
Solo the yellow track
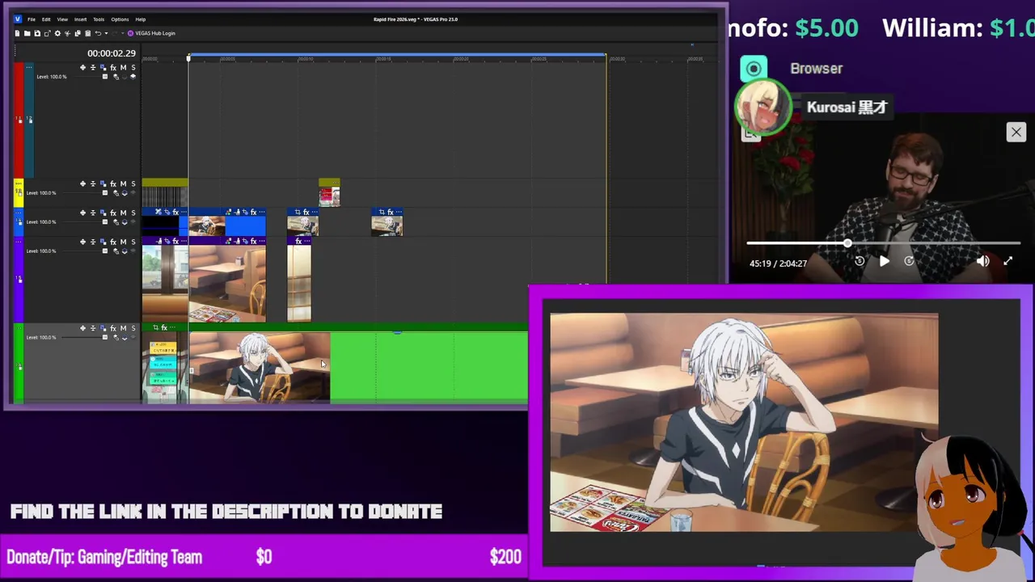click(133, 184)
